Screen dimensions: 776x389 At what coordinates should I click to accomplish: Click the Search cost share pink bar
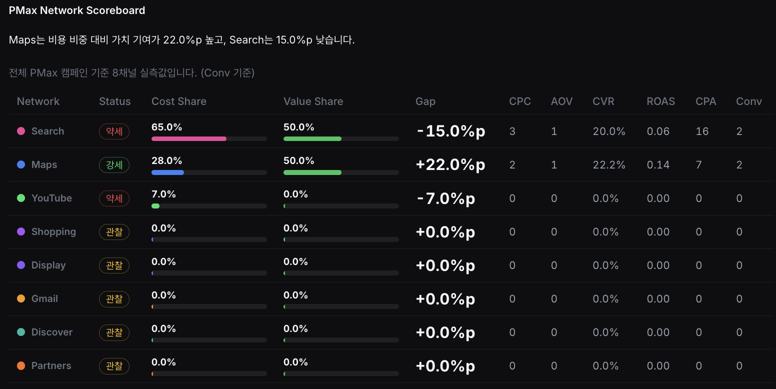tap(189, 138)
